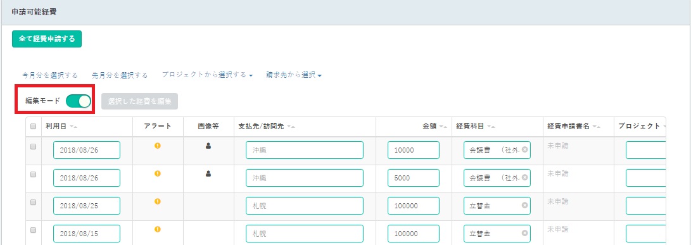Open 立替金 category combo in the 2018/08/25 row
691x245 pixels.
tap(497, 205)
